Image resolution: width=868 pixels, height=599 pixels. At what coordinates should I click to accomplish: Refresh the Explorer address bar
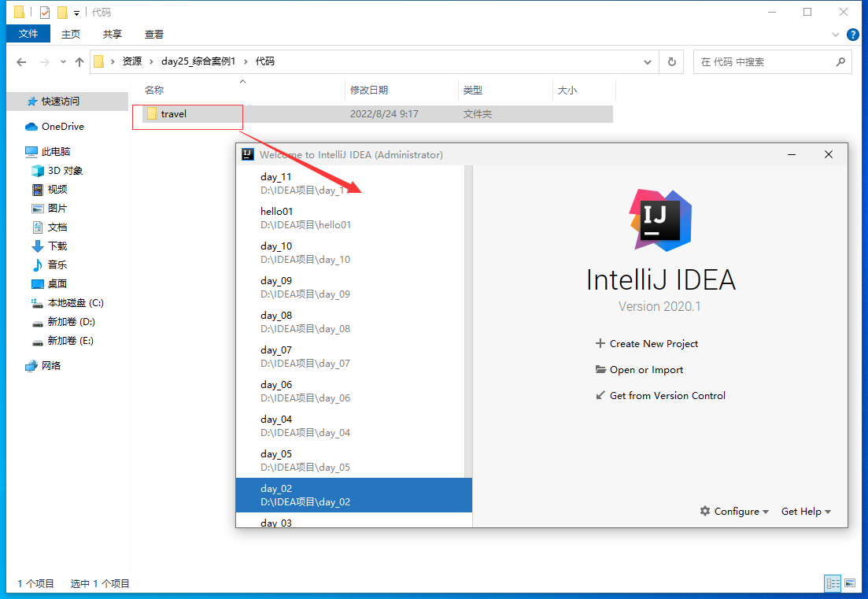tap(671, 61)
